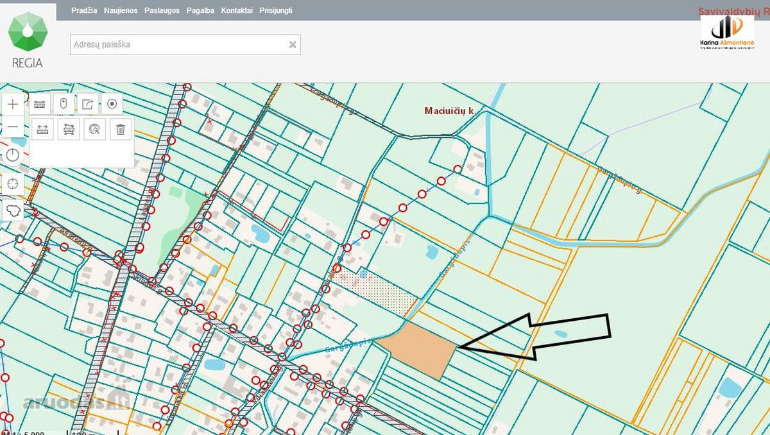The width and height of the screenshot is (770, 435).
Task: Reset map rotation with compass button
Action: 13,155
